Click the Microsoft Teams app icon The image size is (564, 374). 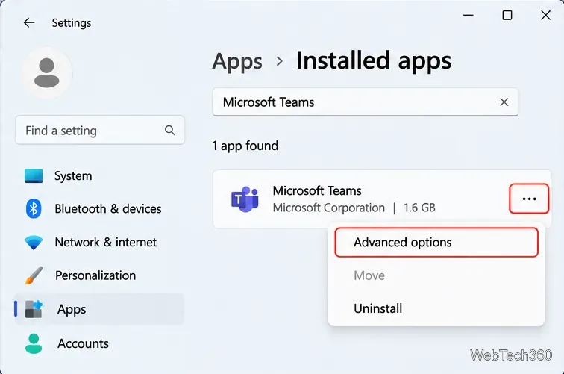(x=245, y=199)
